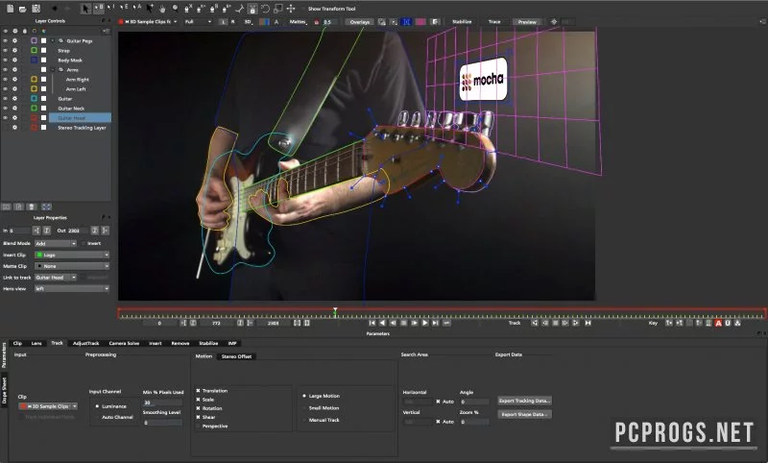The height and width of the screenshot is (463, 768).
Task: Toggle visibility of the Strap layer
Action: [x=6, y=51]
